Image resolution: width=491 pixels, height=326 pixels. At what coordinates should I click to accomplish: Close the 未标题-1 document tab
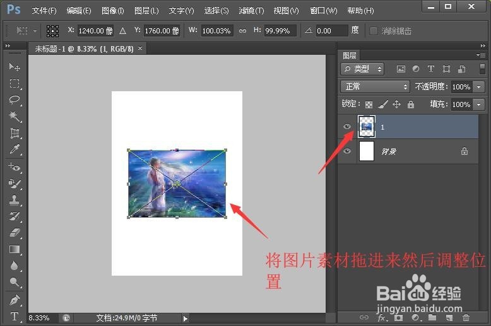(140, 48)
